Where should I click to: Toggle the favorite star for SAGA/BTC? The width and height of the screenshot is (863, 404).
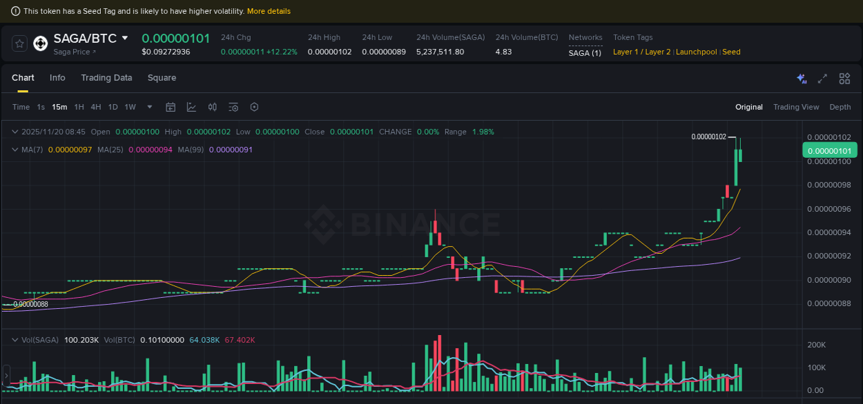tap(19, 43)
